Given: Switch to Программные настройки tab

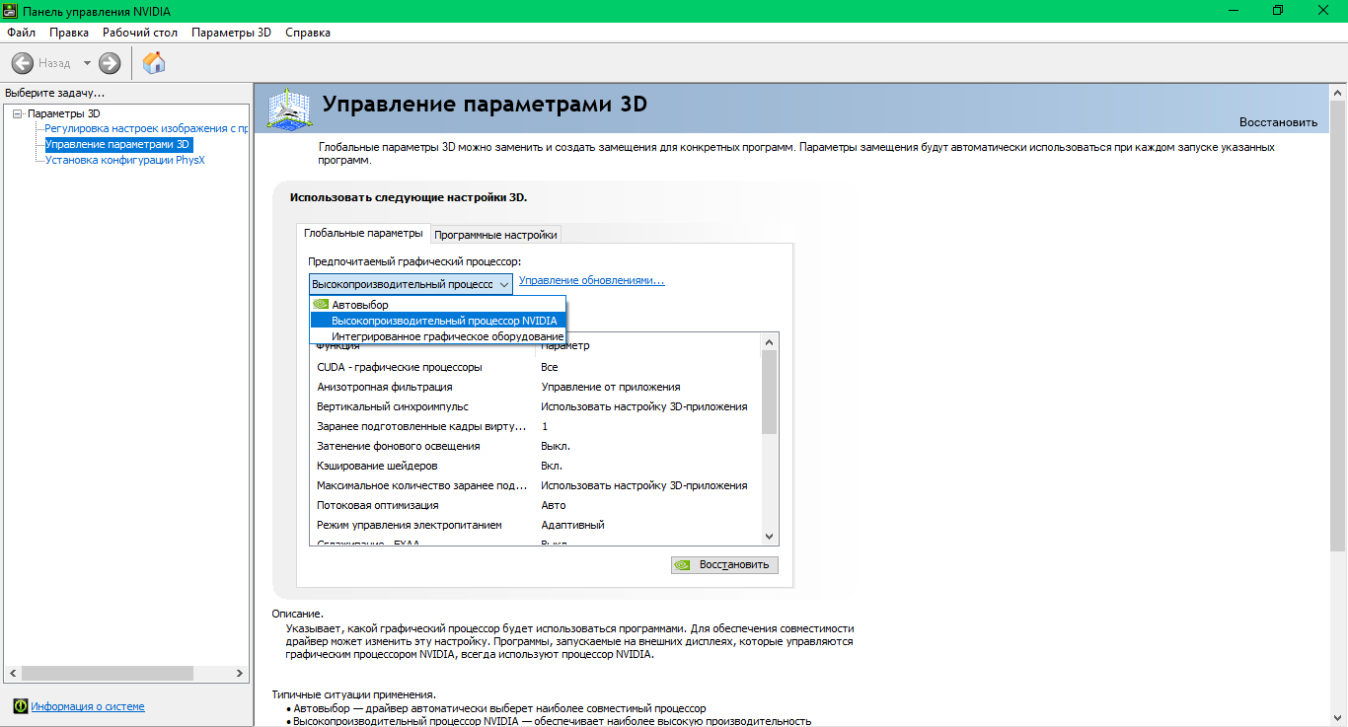Looking at the screenshot, I should [x=495, y=235].
